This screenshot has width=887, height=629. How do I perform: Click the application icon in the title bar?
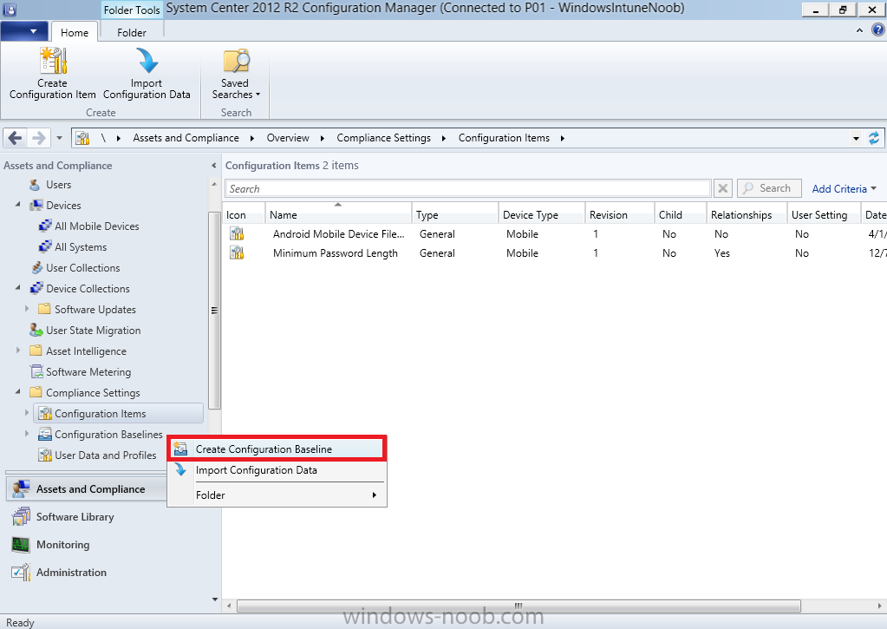(x=9, y=9)
